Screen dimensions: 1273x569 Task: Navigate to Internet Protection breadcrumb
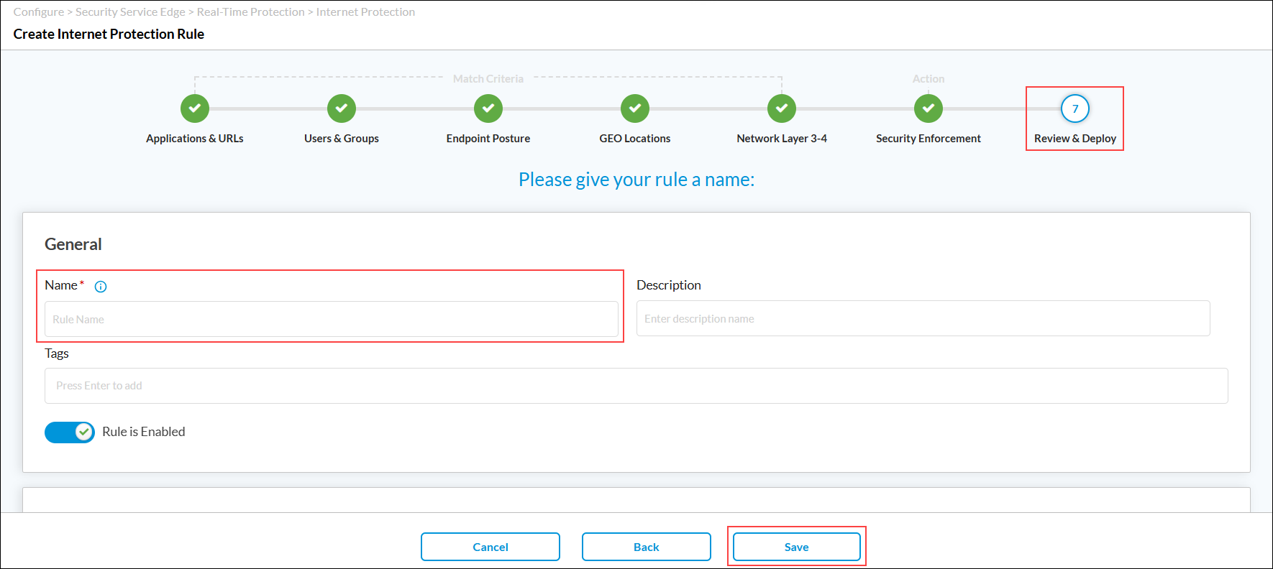click(365, 12)
